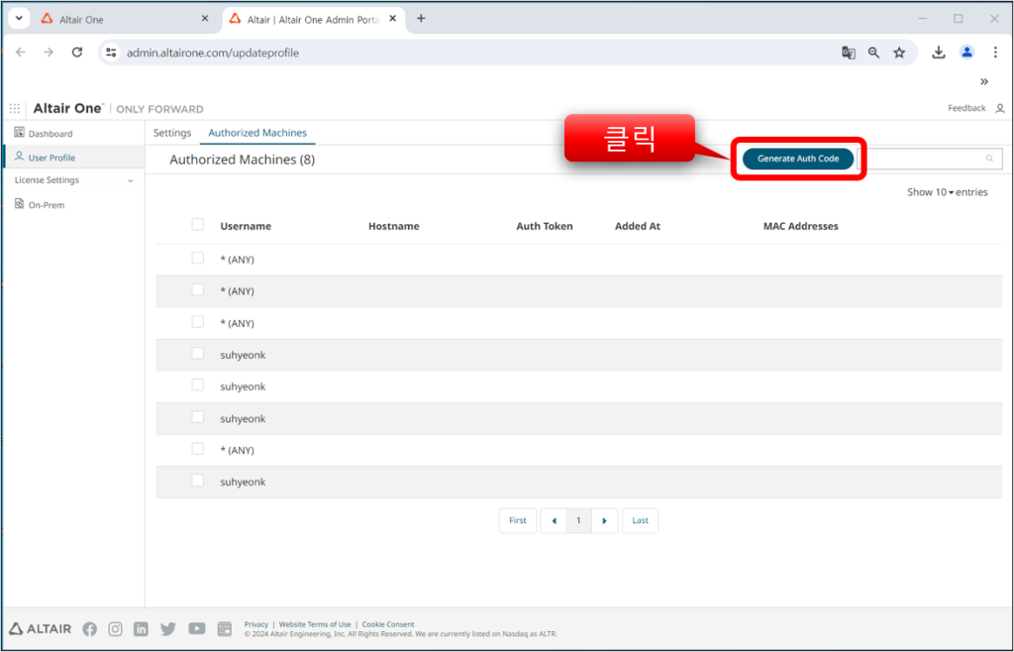Check the third suhyeonk row checkbox
The height and width of the screenshot is (652, 1014).
(x=198, y=417)
